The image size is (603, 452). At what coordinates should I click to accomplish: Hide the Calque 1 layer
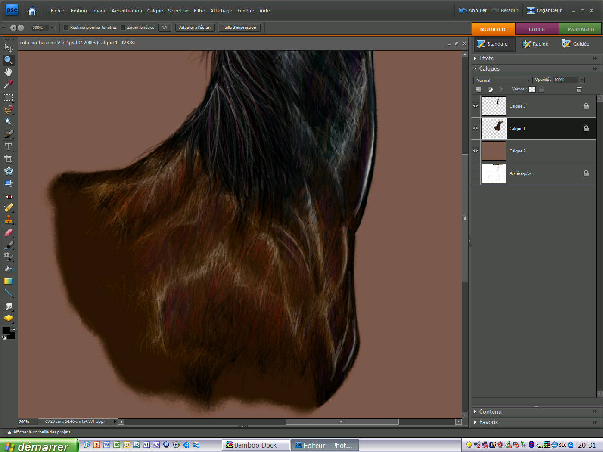tap(476, 128)
